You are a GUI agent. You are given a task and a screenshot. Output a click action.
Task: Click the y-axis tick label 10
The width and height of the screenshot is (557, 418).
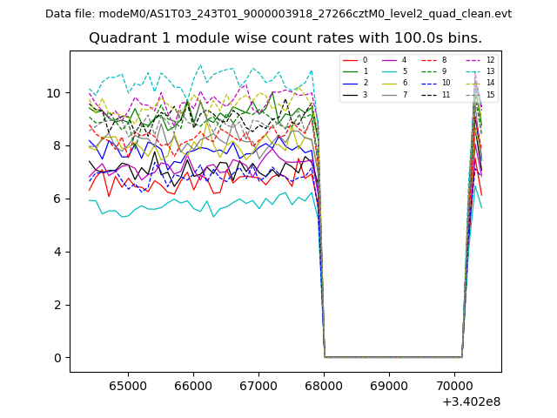click(54, 93)
